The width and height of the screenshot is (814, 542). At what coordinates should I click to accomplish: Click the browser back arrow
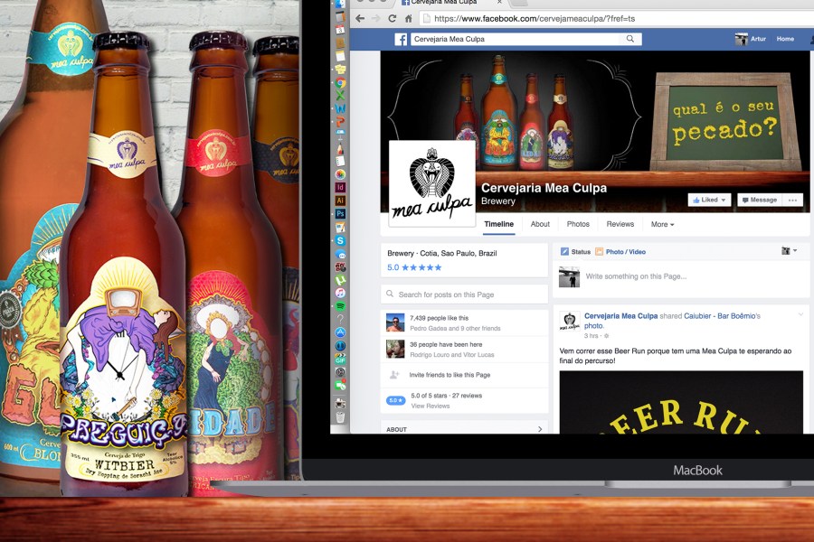click(x=360, y=18)
